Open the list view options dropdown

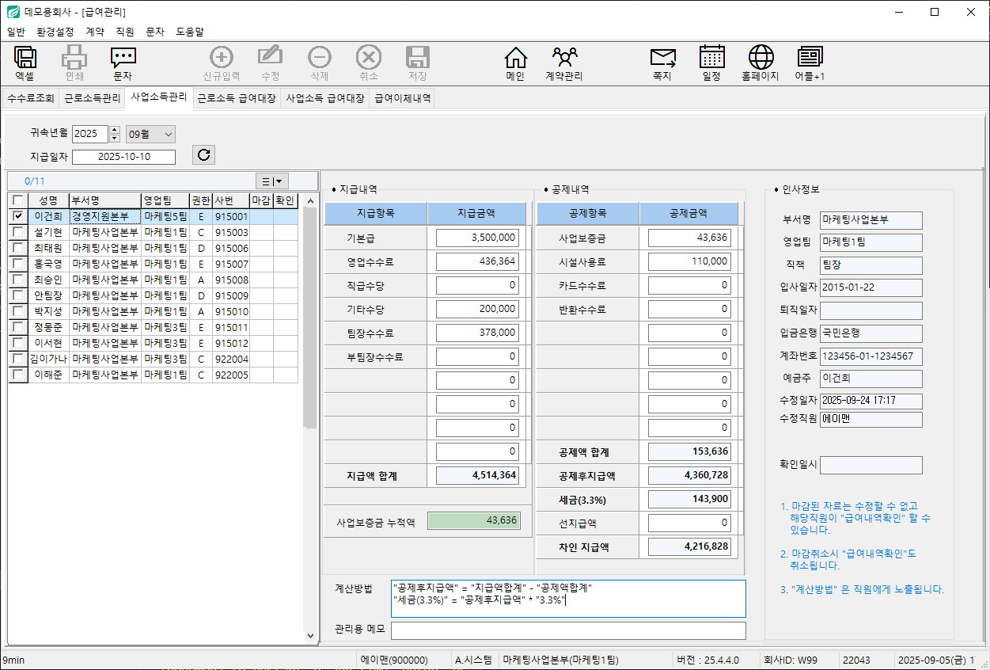tap(273, 181)
